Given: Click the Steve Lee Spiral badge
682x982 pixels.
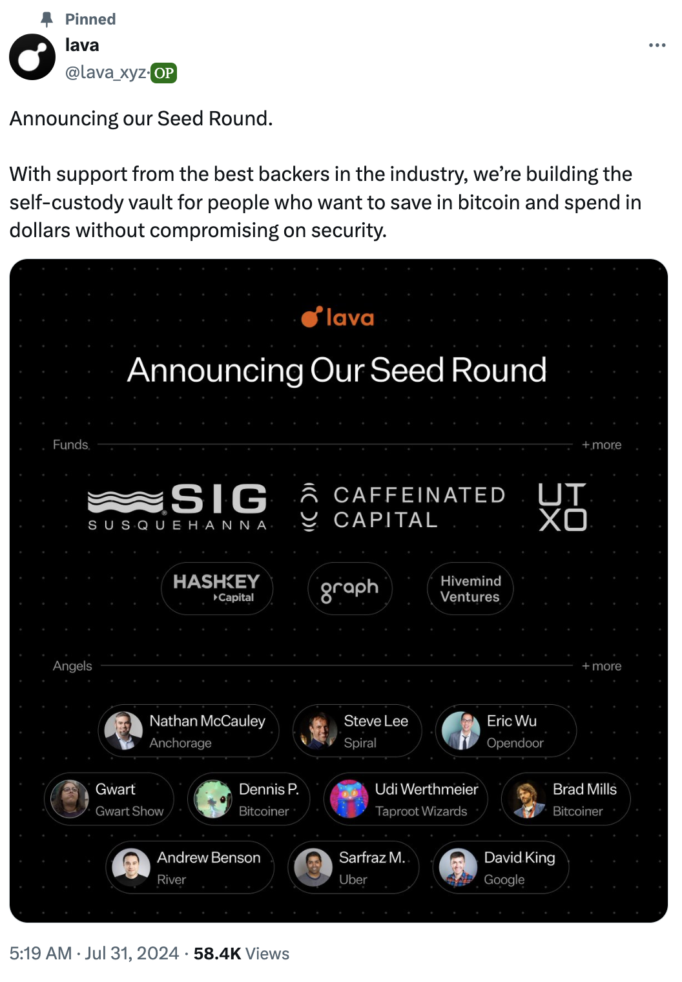Looking at the screenshot, I should point(357,731).
